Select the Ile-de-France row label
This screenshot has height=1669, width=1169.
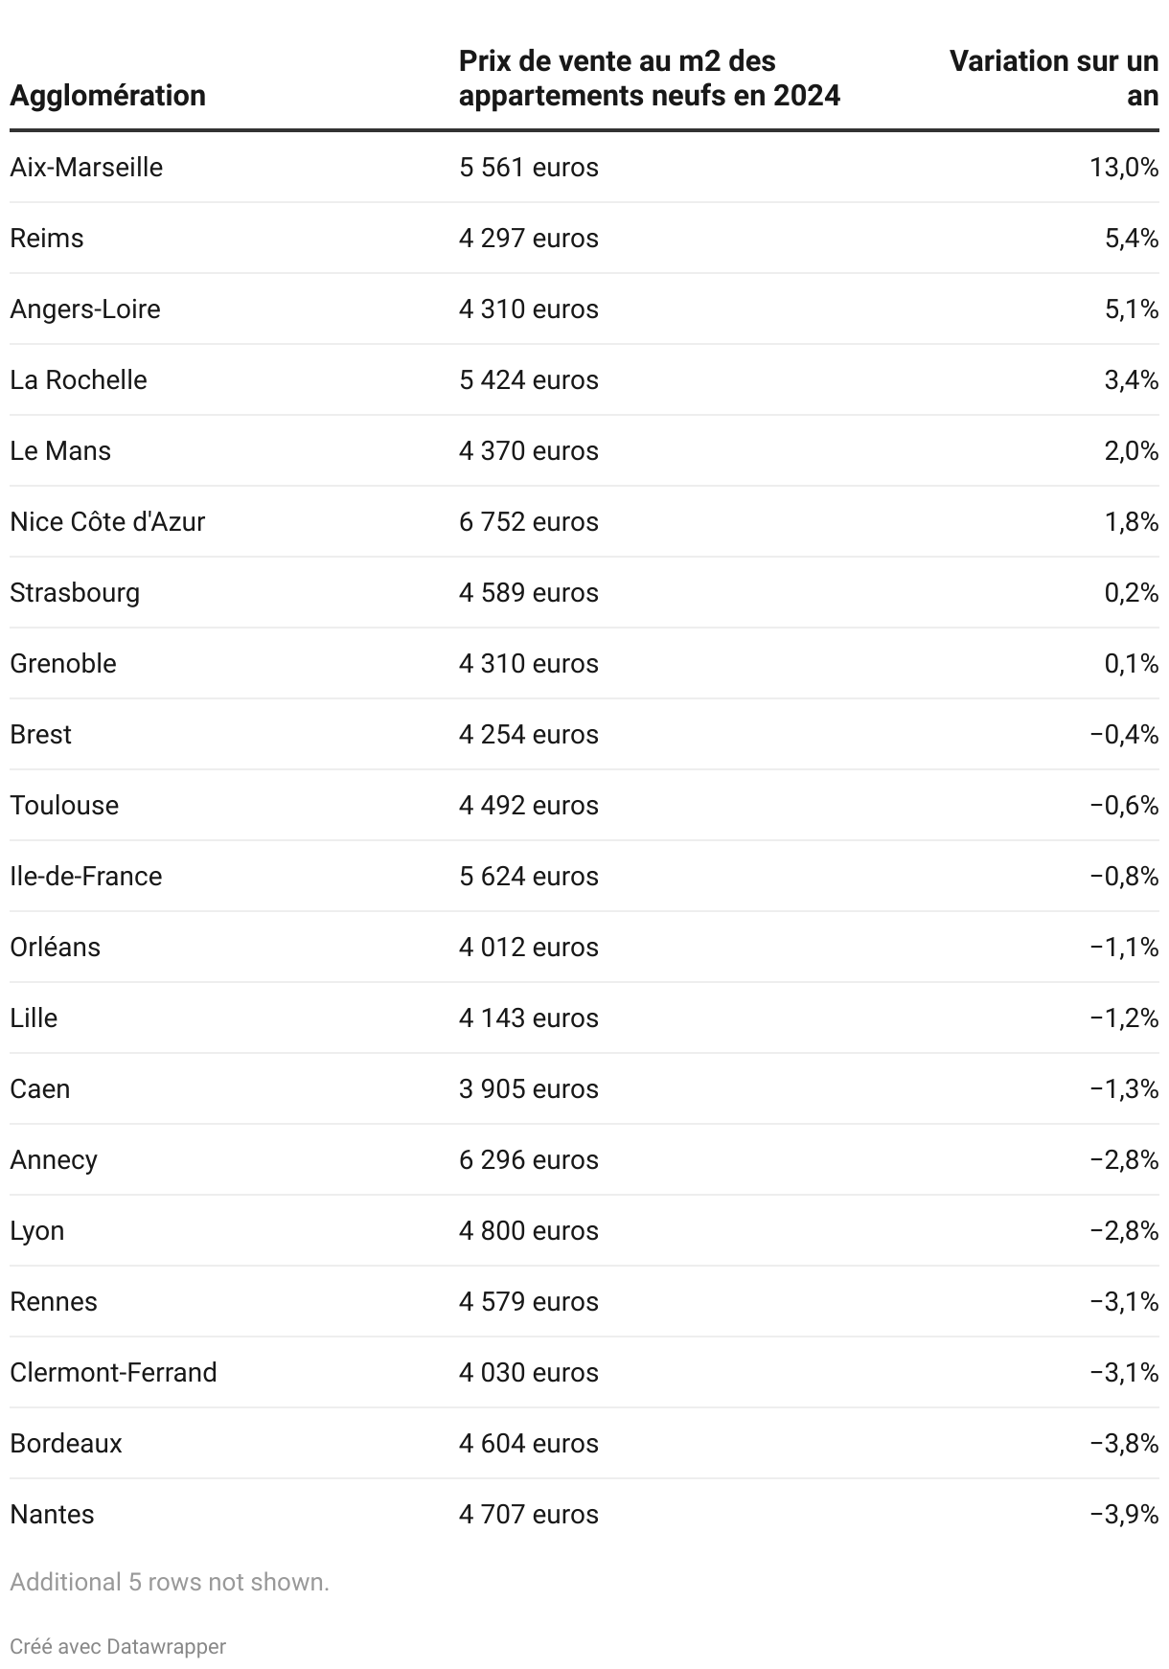click(86, 877)
